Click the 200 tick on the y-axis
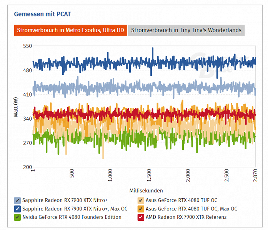Screen dimensions: 268x230 [x=28, y=167]
